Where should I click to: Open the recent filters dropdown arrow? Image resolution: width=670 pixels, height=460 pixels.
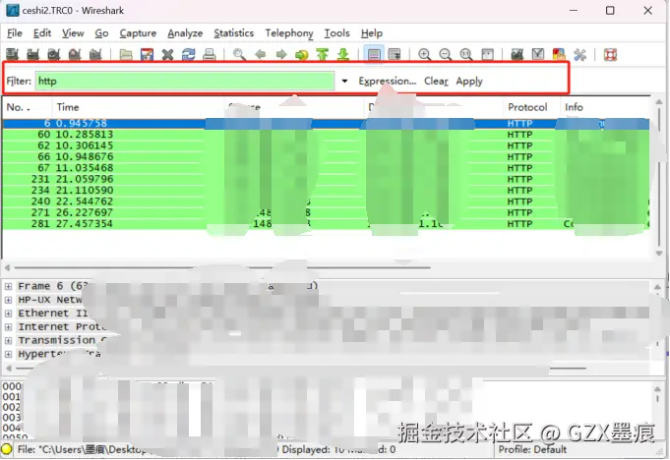pos(344,81)
